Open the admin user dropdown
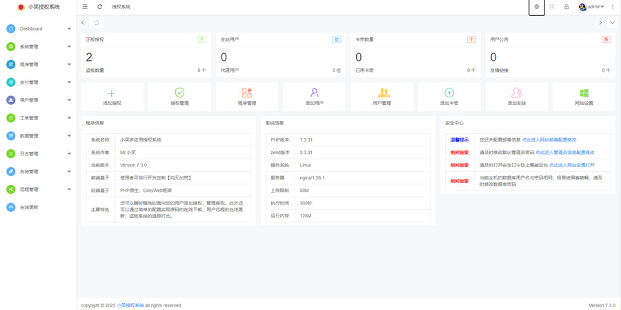Image resolution: width=621 pixels, height=310 pixels. pos(592,7)
